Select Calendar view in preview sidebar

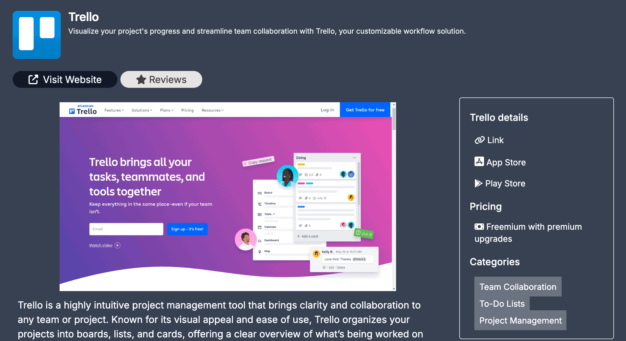point(267,227)
